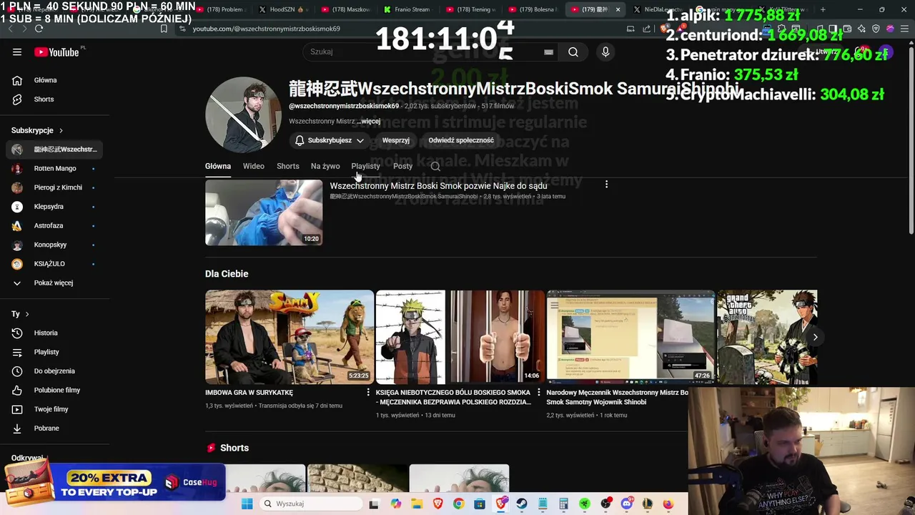Open Firefox from the taskbar
915x515 pixels.
click(x=668, y=504)
